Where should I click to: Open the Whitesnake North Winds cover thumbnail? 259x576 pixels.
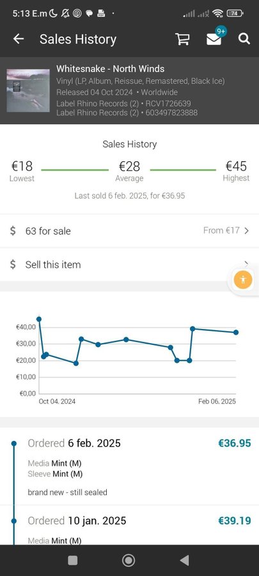coord(28,90)
